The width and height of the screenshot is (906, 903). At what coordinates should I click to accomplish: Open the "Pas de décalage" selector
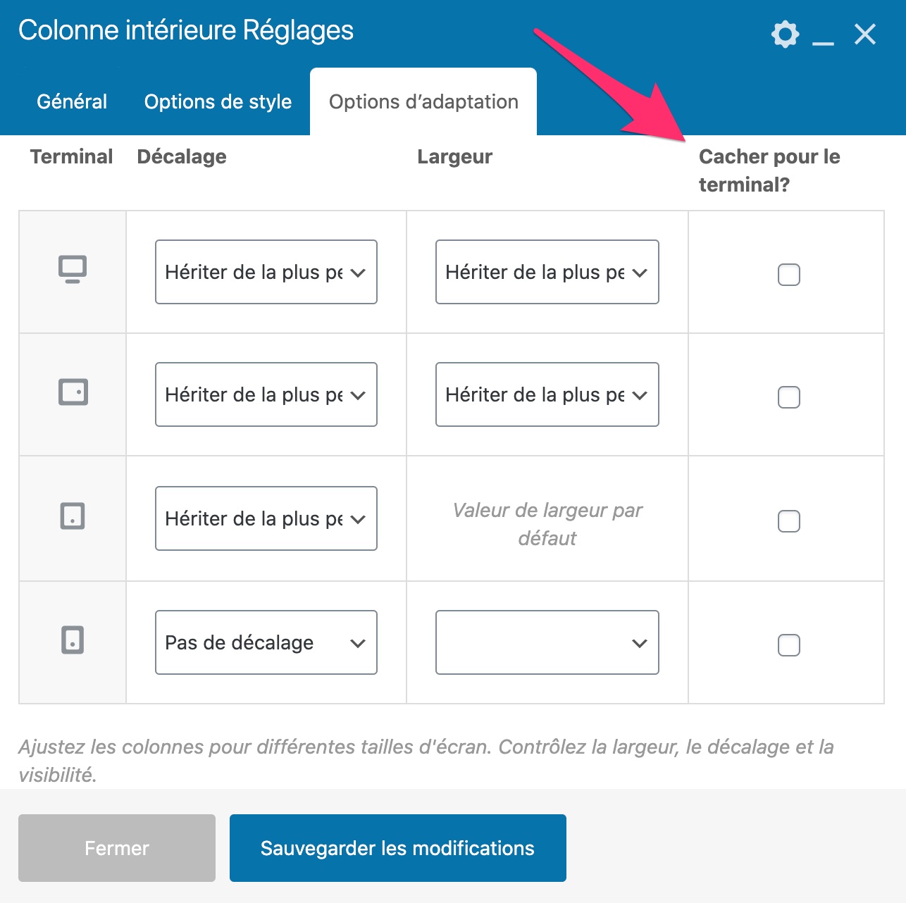(x=266, y=642)
